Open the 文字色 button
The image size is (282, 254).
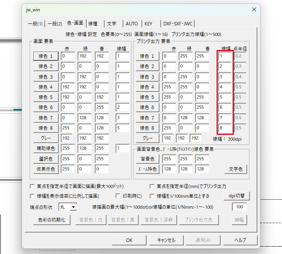point(236,169)
